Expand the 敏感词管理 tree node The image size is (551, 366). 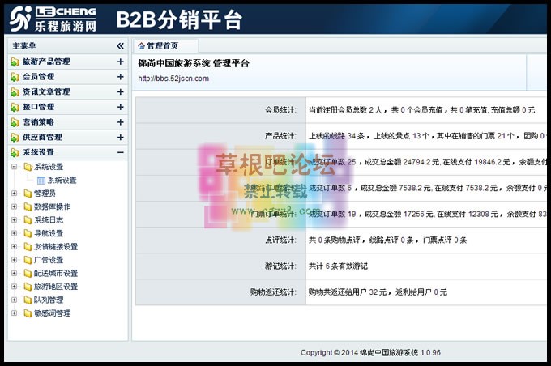(x=14, y=313)
